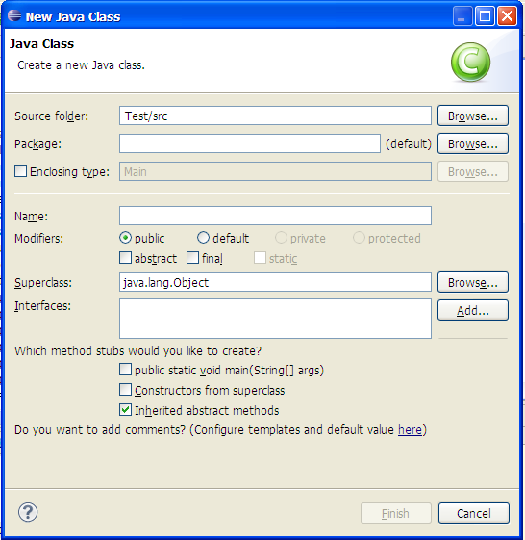Image resolution: width=525 pixels, height=540 pixels.
Task: Click the 'Which method stubs' question text
Action: click(137, 351)
